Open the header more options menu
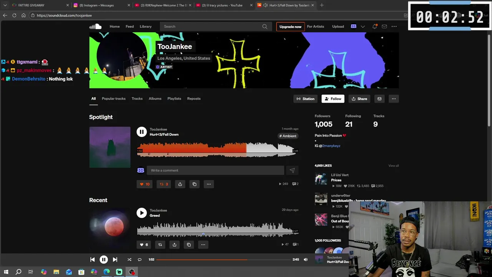The width and height of the screenshot is (492, 277). coord(394,27)
